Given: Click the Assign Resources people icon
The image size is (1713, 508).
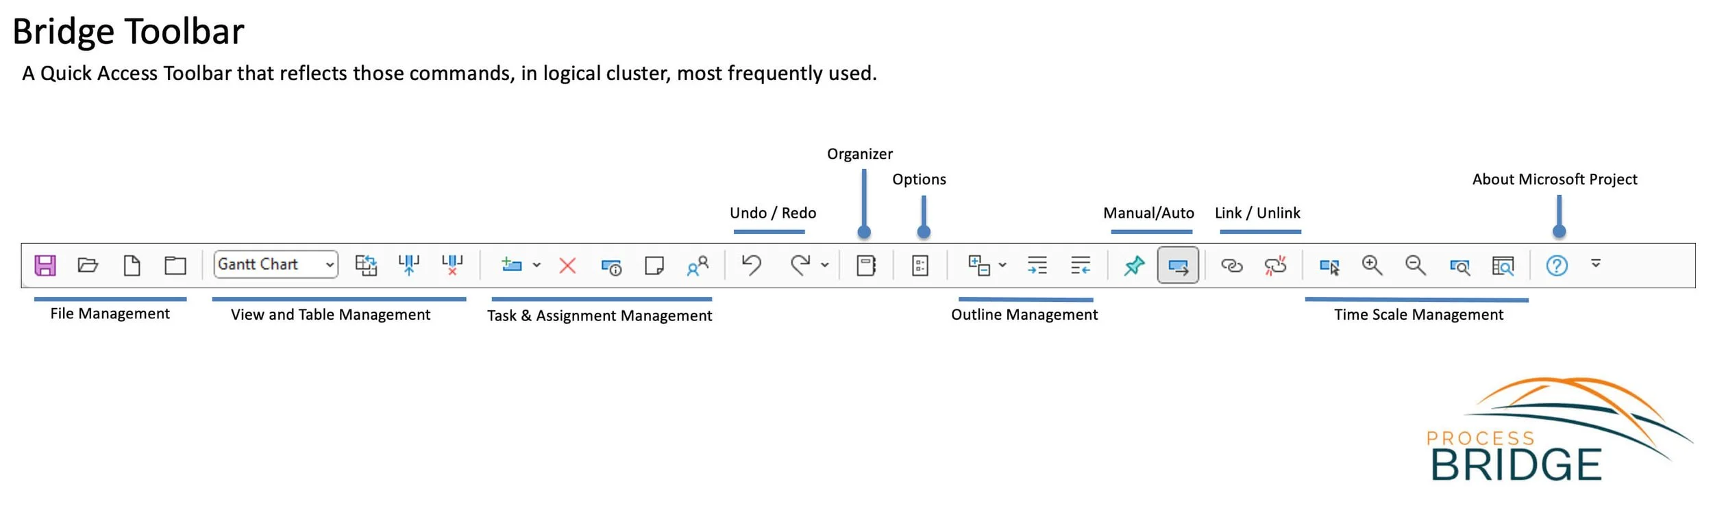Looking at the screenshot, I should (x=698, y=266).
